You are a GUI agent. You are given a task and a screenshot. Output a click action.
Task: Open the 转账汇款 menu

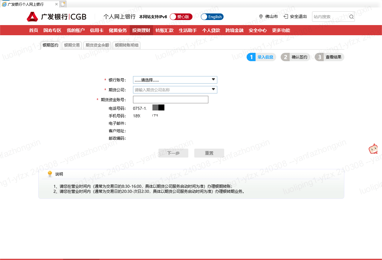click(164, 30)
